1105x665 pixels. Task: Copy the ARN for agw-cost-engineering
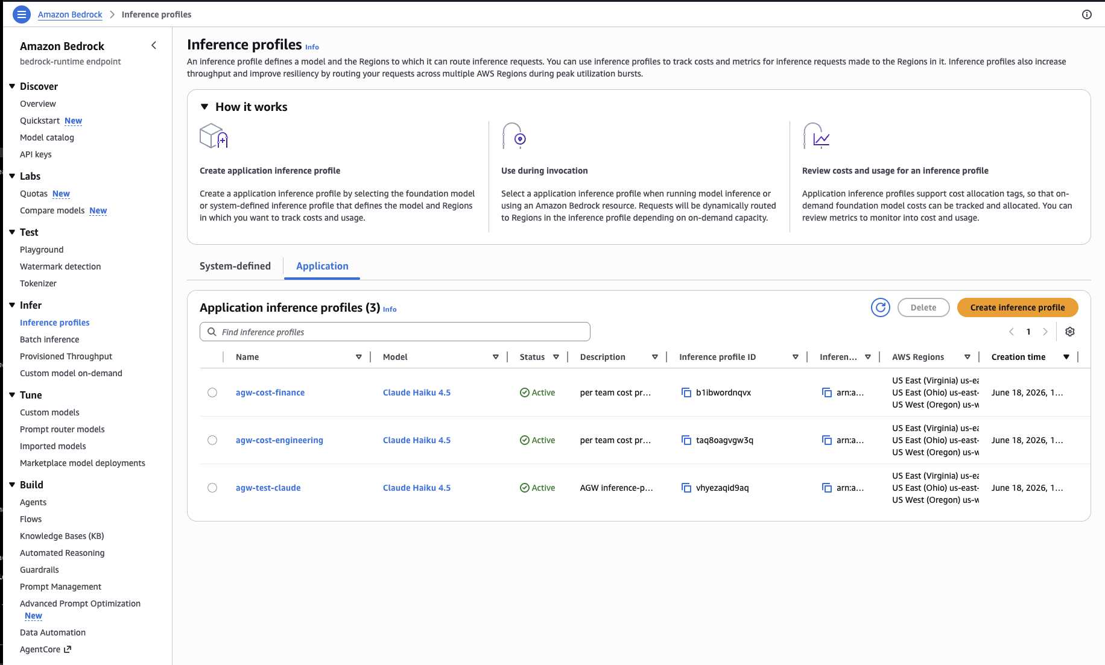point(827,440)
